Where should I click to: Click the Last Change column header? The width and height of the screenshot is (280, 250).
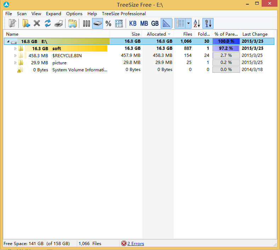point(257,34)
